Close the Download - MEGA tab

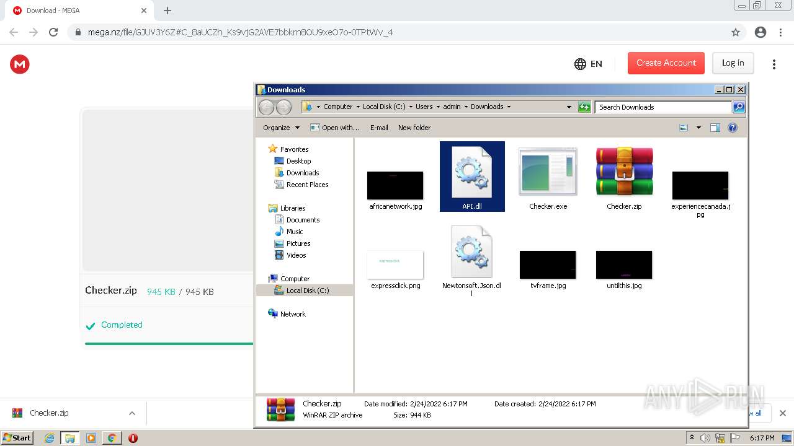point(144,11)
